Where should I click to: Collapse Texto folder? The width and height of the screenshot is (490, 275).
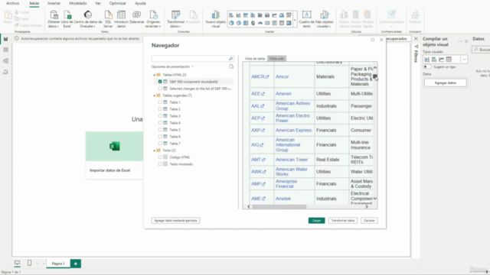(154, 150)
